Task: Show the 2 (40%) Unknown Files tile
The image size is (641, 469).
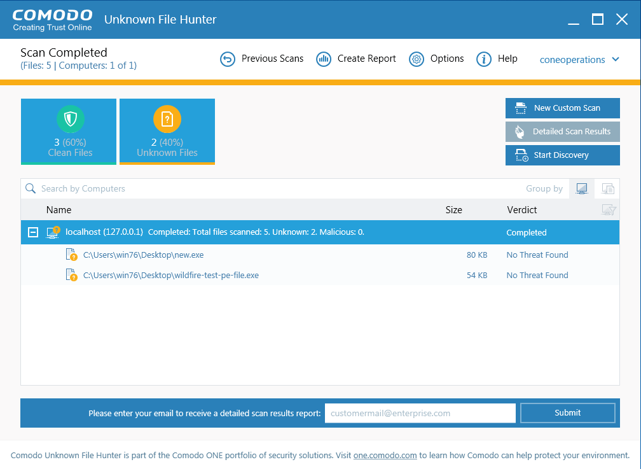Action: pyautogui.click(x=167, y=132)
